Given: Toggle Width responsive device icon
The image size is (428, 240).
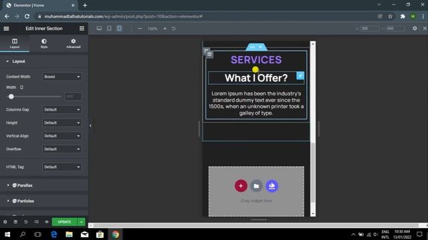Looking at the screenshot, I should click(x=21, y=87).
